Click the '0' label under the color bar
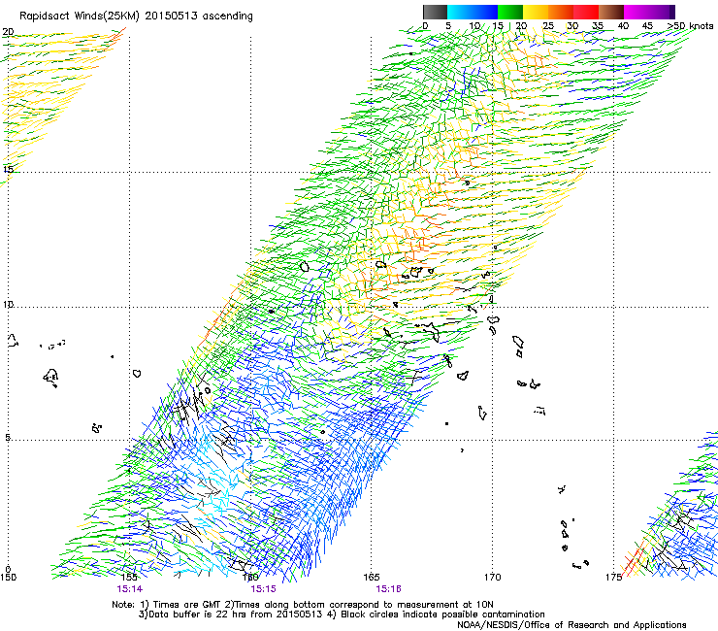The height and width of the screenshot is (631, 718). (425, 25)
